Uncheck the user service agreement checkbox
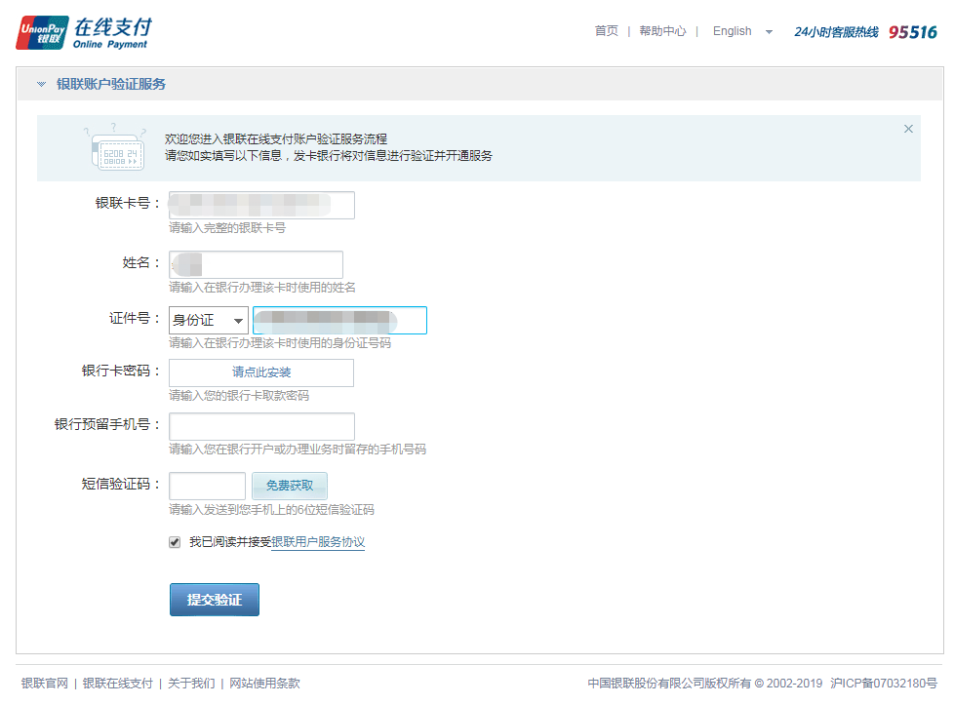 pos(175,542)
